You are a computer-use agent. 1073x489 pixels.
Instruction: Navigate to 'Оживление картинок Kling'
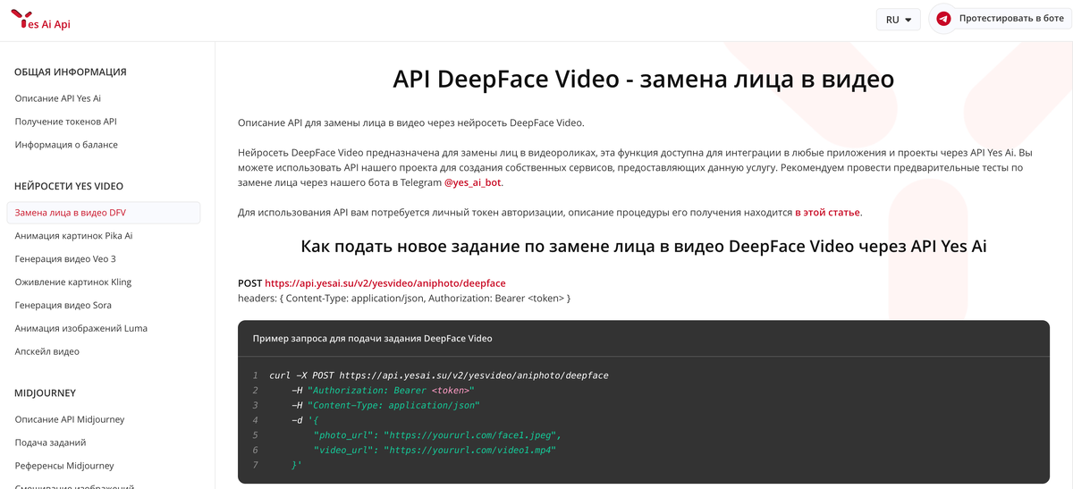pos(73,282)
